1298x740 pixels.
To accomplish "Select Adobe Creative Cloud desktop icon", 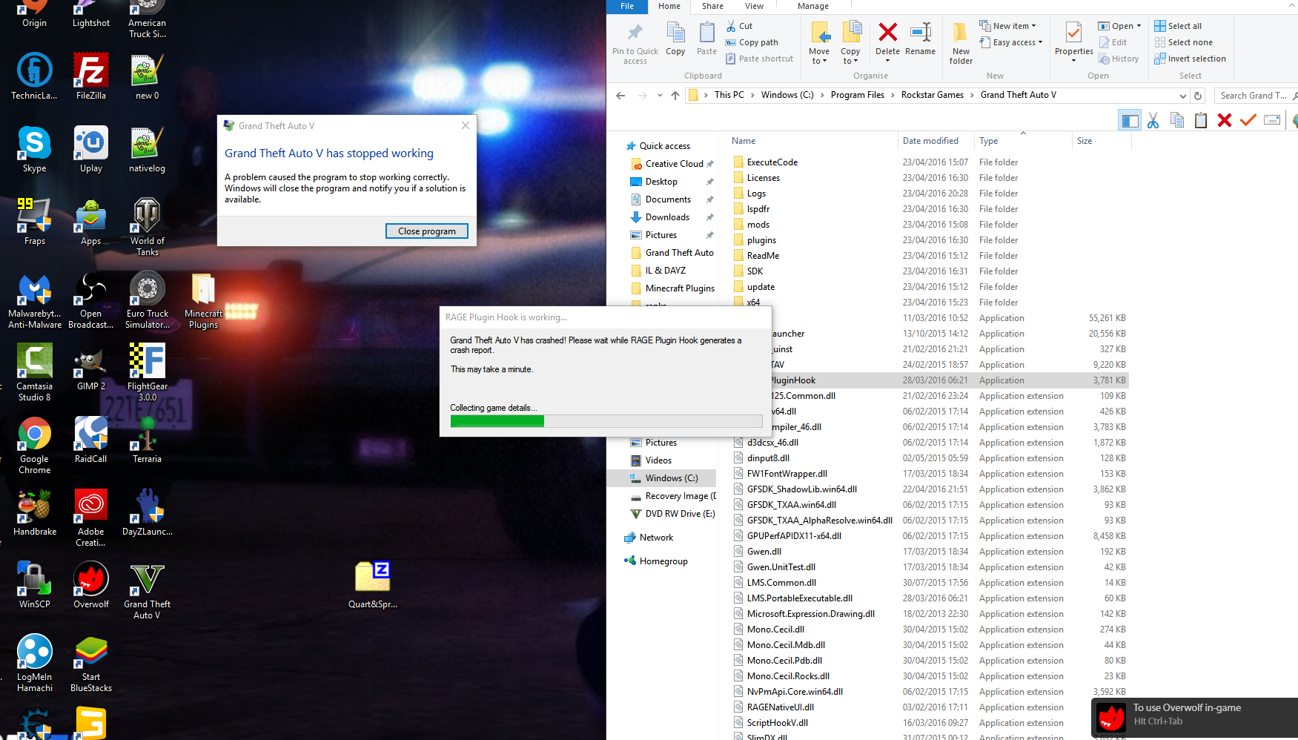I will click(x=91, y=518).
